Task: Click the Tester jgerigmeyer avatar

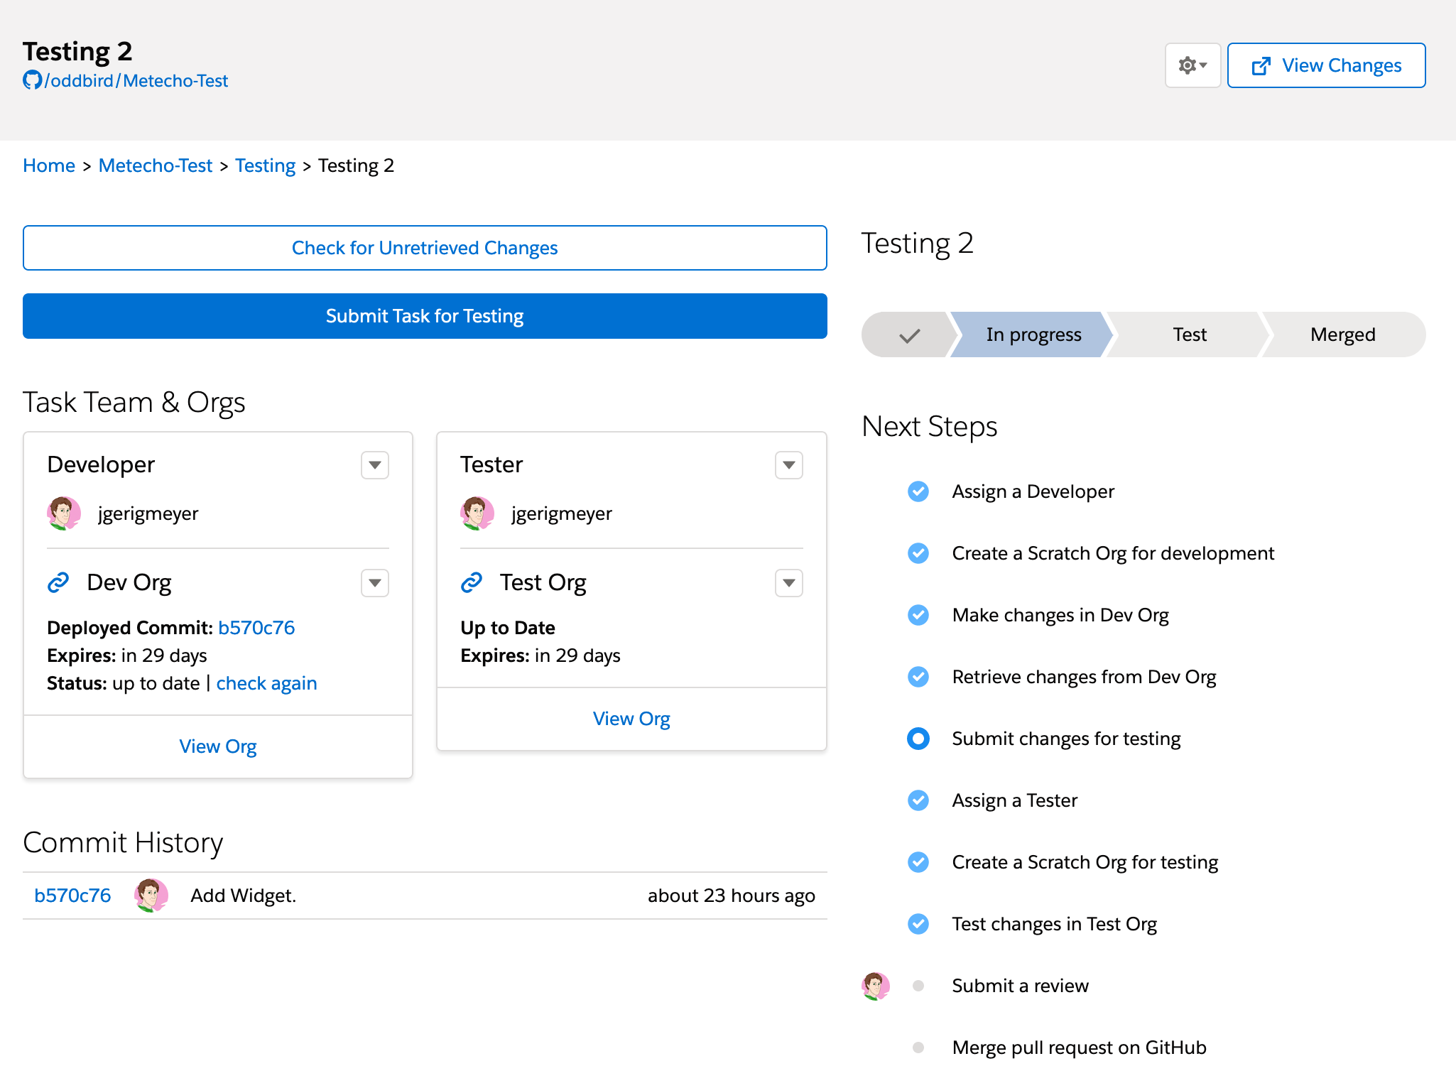Action: 477,513
